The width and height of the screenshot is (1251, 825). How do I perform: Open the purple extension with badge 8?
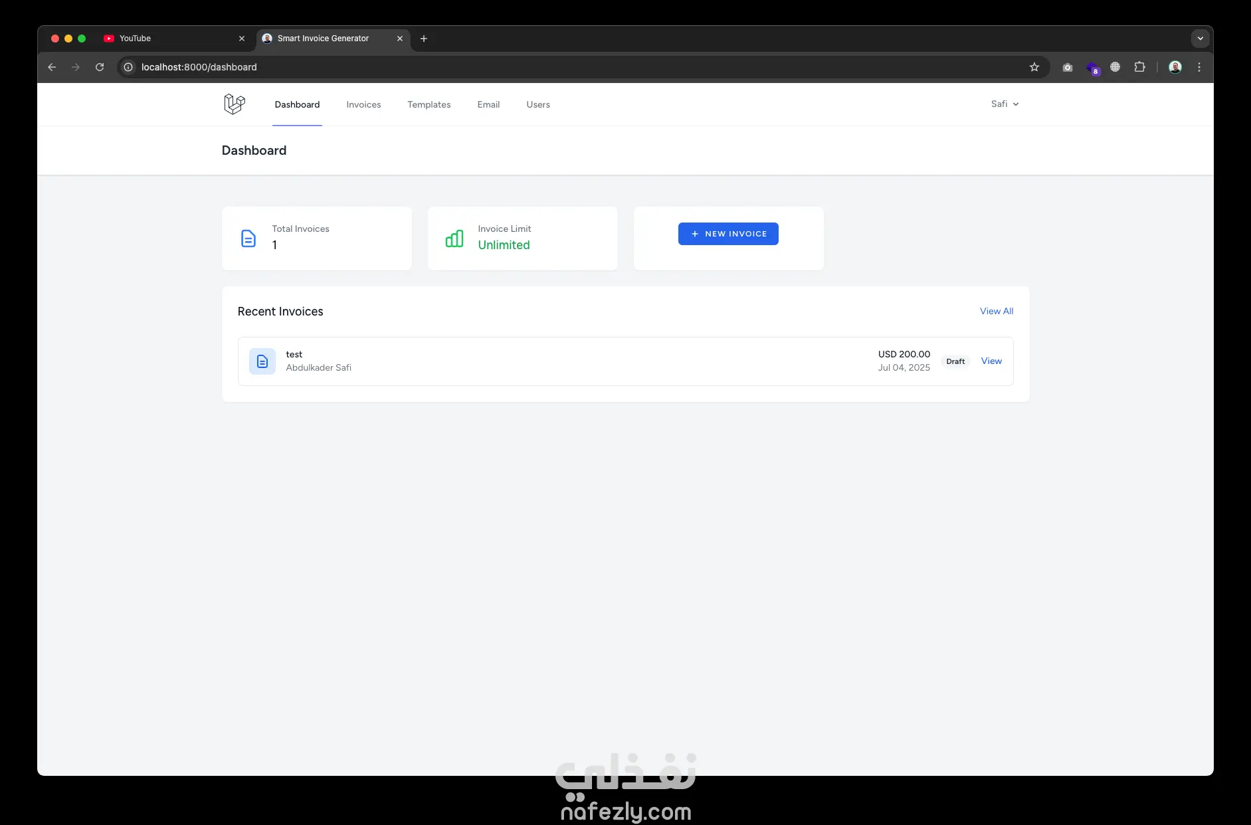click(x=1092, y=68)
